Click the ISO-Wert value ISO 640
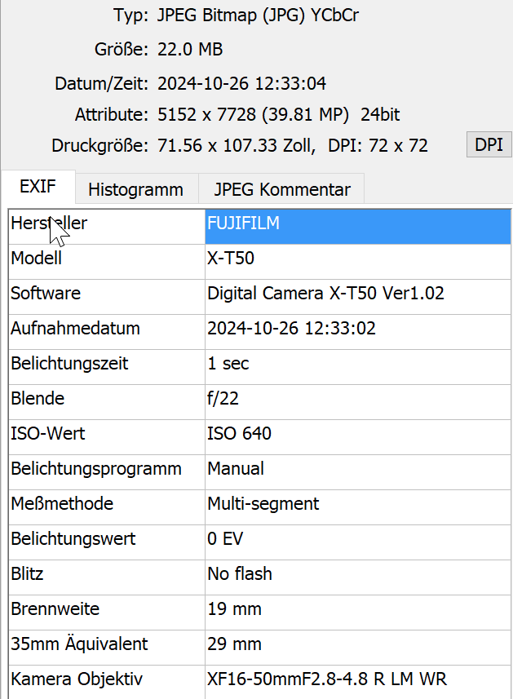Screen dimensions: 513x699 coord(357,434)
